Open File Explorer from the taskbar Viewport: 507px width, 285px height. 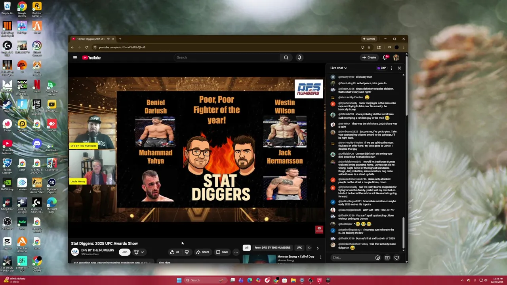point(293,280)
